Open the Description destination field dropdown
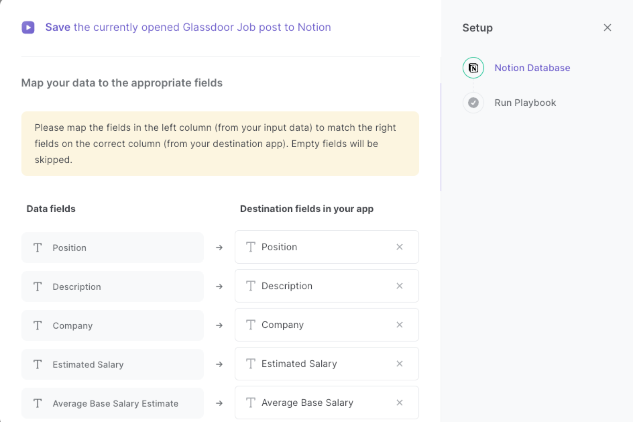633x422 pixels. point(326,286)
